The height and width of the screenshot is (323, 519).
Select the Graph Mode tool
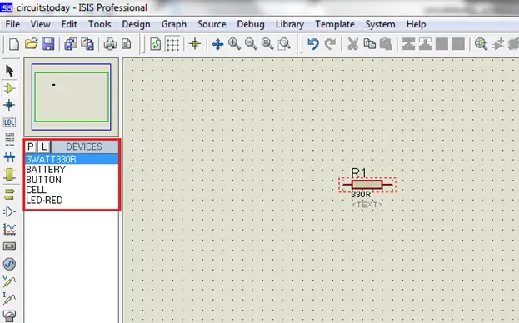tap(10, 229)
